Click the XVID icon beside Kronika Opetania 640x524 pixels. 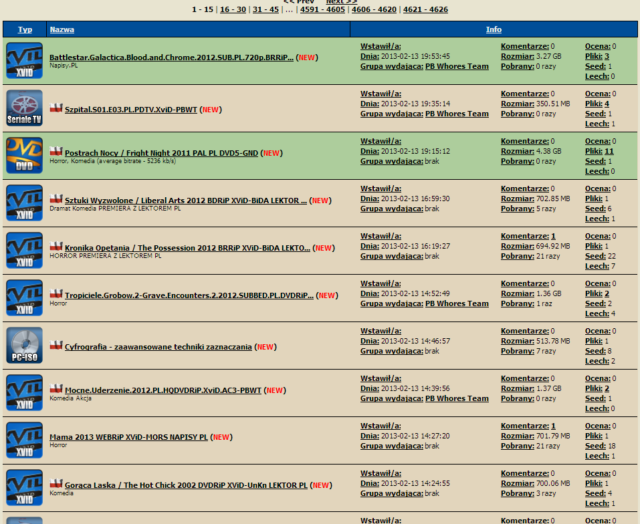click(x=25, y=250)
